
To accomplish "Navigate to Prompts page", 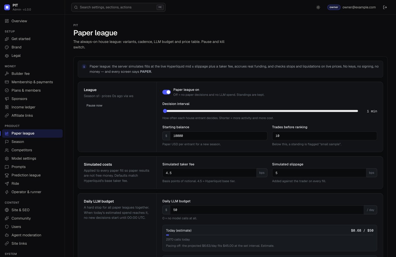I will coord(32,167).
